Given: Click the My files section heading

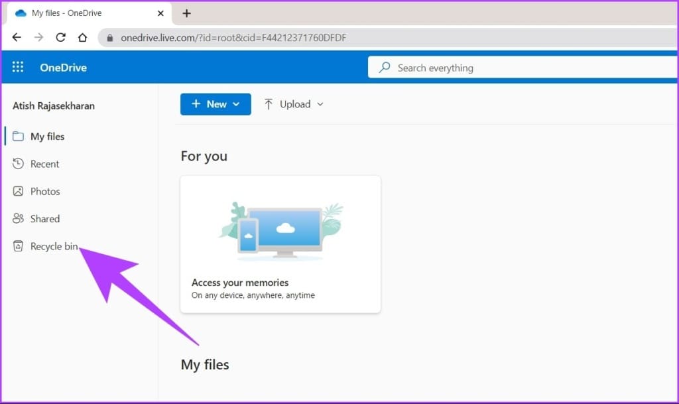Looking at the screenshot, I should click(205, 365).
